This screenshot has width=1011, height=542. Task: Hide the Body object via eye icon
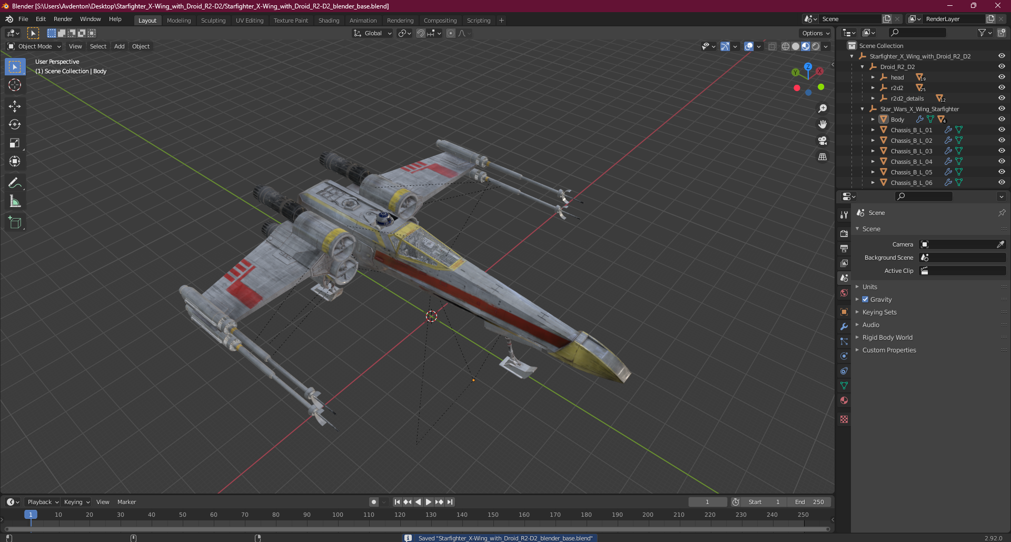(1002, 120)
